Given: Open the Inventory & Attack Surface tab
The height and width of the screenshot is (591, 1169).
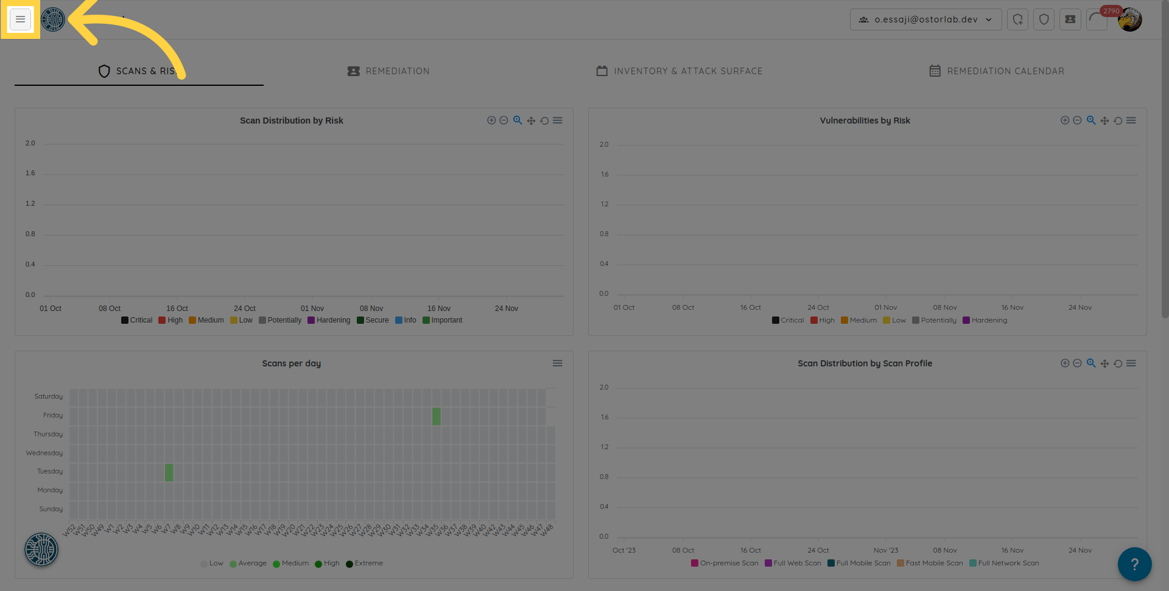Looking at the screenshot, I should [x=679, y=71].
